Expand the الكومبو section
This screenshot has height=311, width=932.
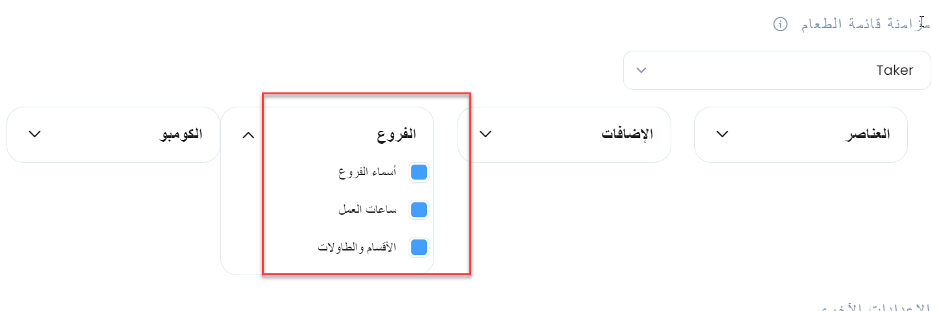113,135
